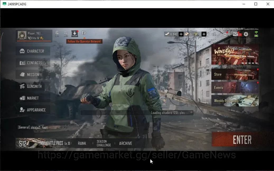Click the person icon beside APPEARANCE
The image size is (274, 171).
coord(22,110)
